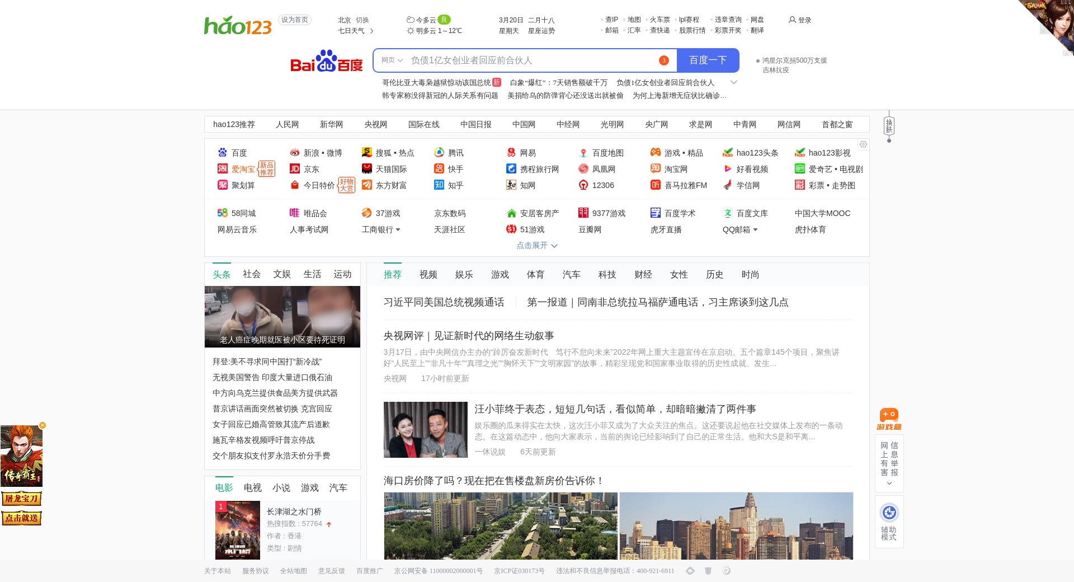This screenshot has width=1074, height=582.
Task: Switch city with 切换 next to 北京
Action: coord(362,20)
